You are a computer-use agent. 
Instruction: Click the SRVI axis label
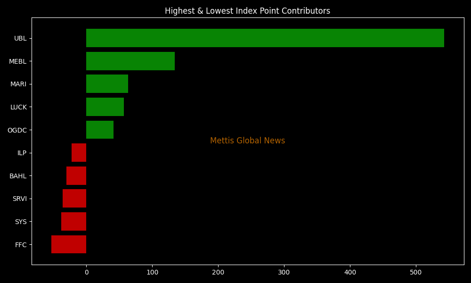pyautogui.click(x=20, y=199)
